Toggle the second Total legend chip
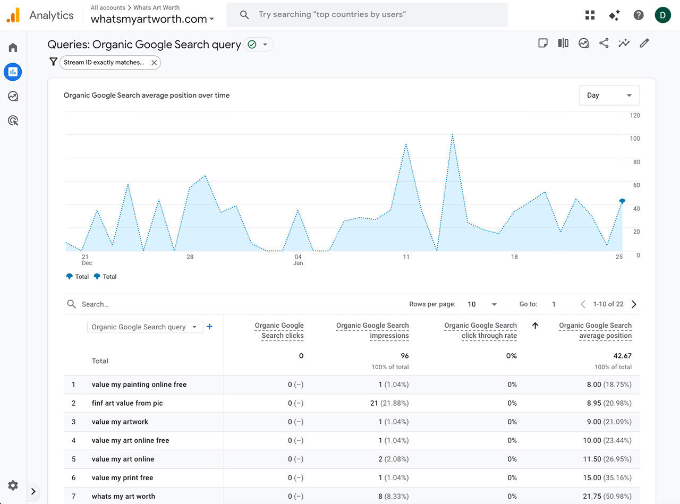 [x=105, y=276]
